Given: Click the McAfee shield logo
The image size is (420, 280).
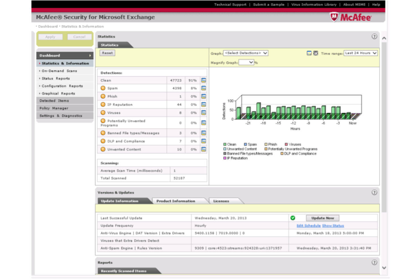Looking at the screenshot, I should point(334,17).
